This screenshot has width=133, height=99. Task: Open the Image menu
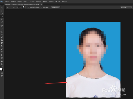(20, 2)
